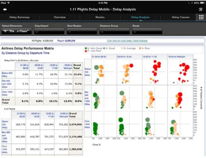Click the 1,385,838 grand total flights cell
This screenshot has height=158, width=206.
[x=75, y=149]
